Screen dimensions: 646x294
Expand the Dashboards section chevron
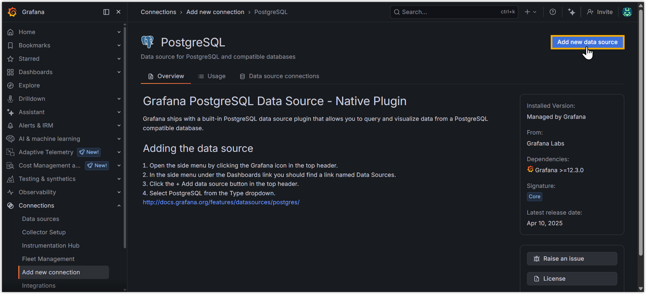click(119, 72)
